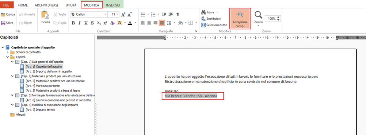
Task: Open the FILE tab
Action: pyautogui.click(x=6, y=5)
